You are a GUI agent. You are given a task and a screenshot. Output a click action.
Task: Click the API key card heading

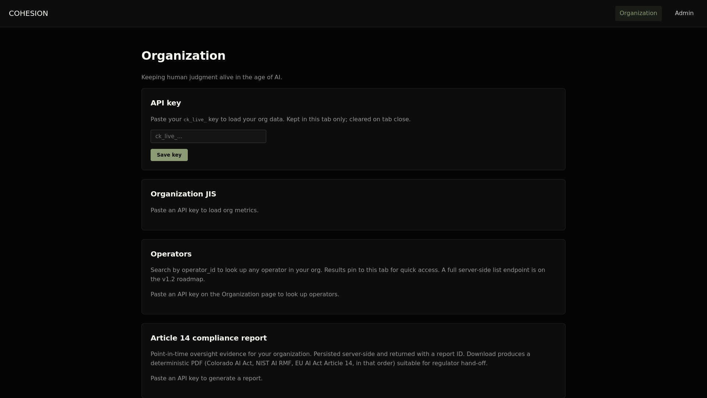tap(166, 103)
